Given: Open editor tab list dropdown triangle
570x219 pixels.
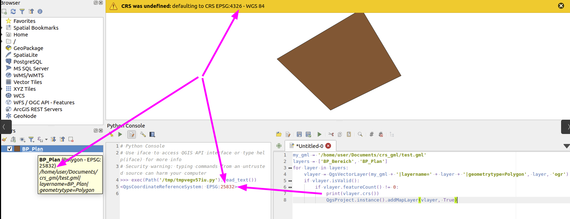Looking at the screenshot, I should pyautogui.click(x=566, y=146).
